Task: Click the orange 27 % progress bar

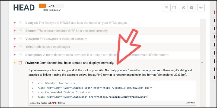Action: (43, 6)
